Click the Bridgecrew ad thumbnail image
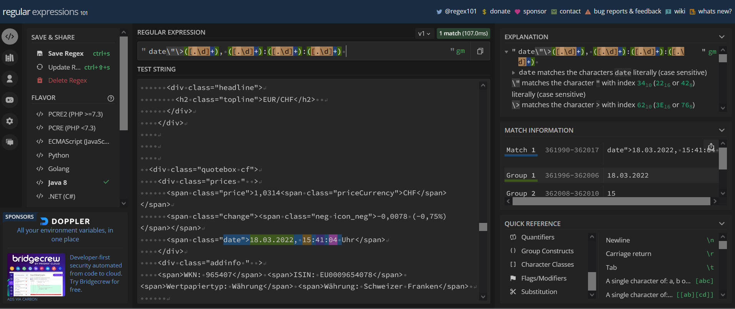Image resolution: width=735 pixels, height=309 pixels. pyautogui.click(x=36, y=275)
